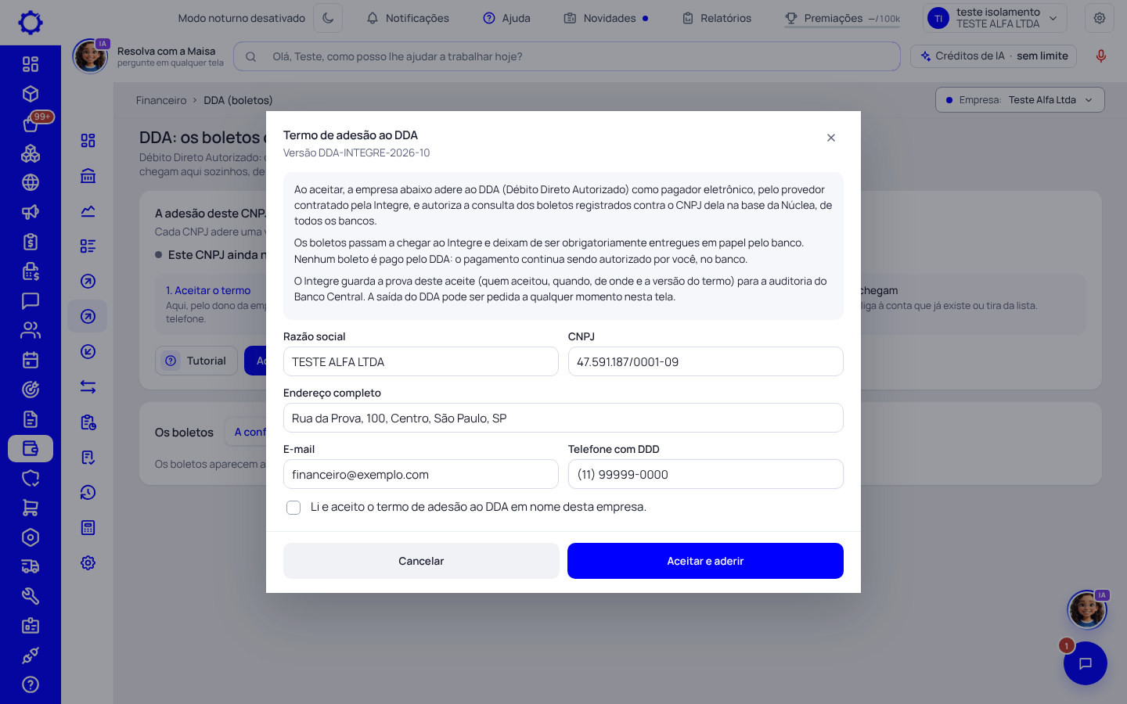Open the truck icon in the blue sidebar

tap(31, 566)
